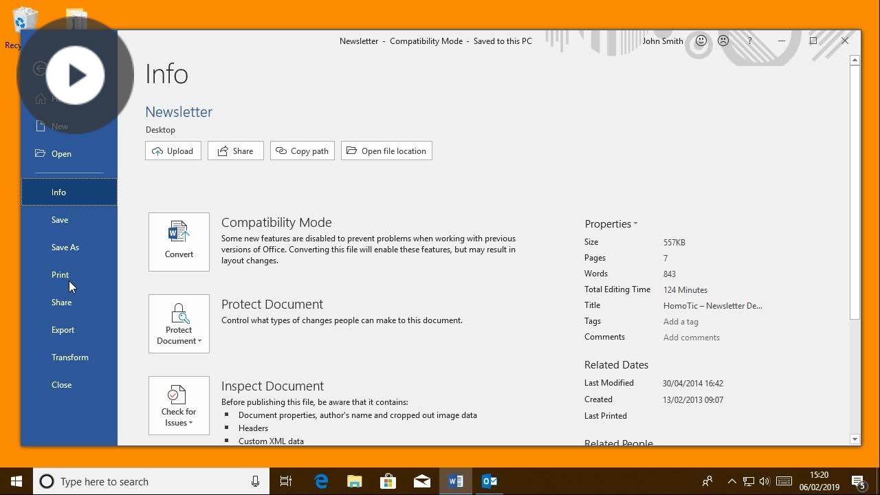Click the Upload button
880x495 pixels.
pos(173,151)
